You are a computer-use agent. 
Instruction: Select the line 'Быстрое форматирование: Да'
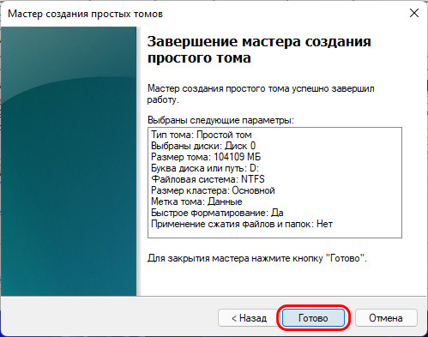coord(217,213)
